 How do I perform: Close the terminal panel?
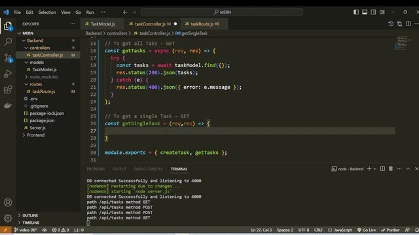(416, 168)
